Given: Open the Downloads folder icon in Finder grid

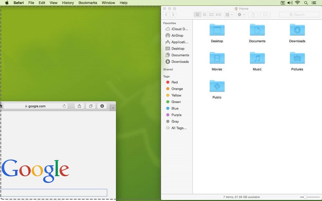Looking at the screenshot, I should pos(297,30).
